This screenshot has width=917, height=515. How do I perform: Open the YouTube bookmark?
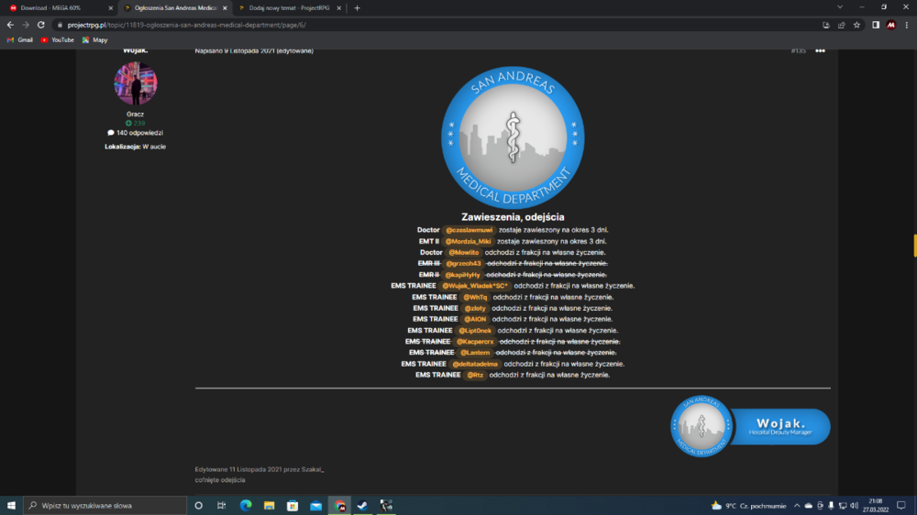pyautogui.click(x=57, y=40)
